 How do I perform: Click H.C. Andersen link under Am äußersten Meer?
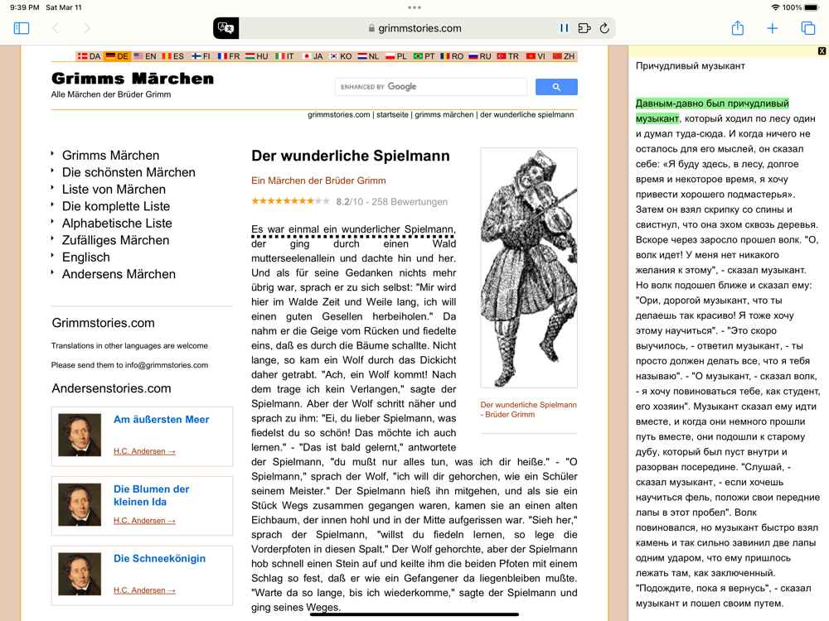click(x=144, y=451)
